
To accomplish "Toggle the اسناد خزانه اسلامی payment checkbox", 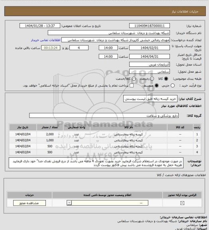I will point(132,85).
